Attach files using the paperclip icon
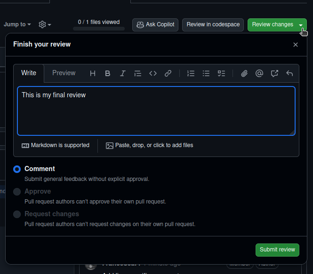 tap(244, 73)
